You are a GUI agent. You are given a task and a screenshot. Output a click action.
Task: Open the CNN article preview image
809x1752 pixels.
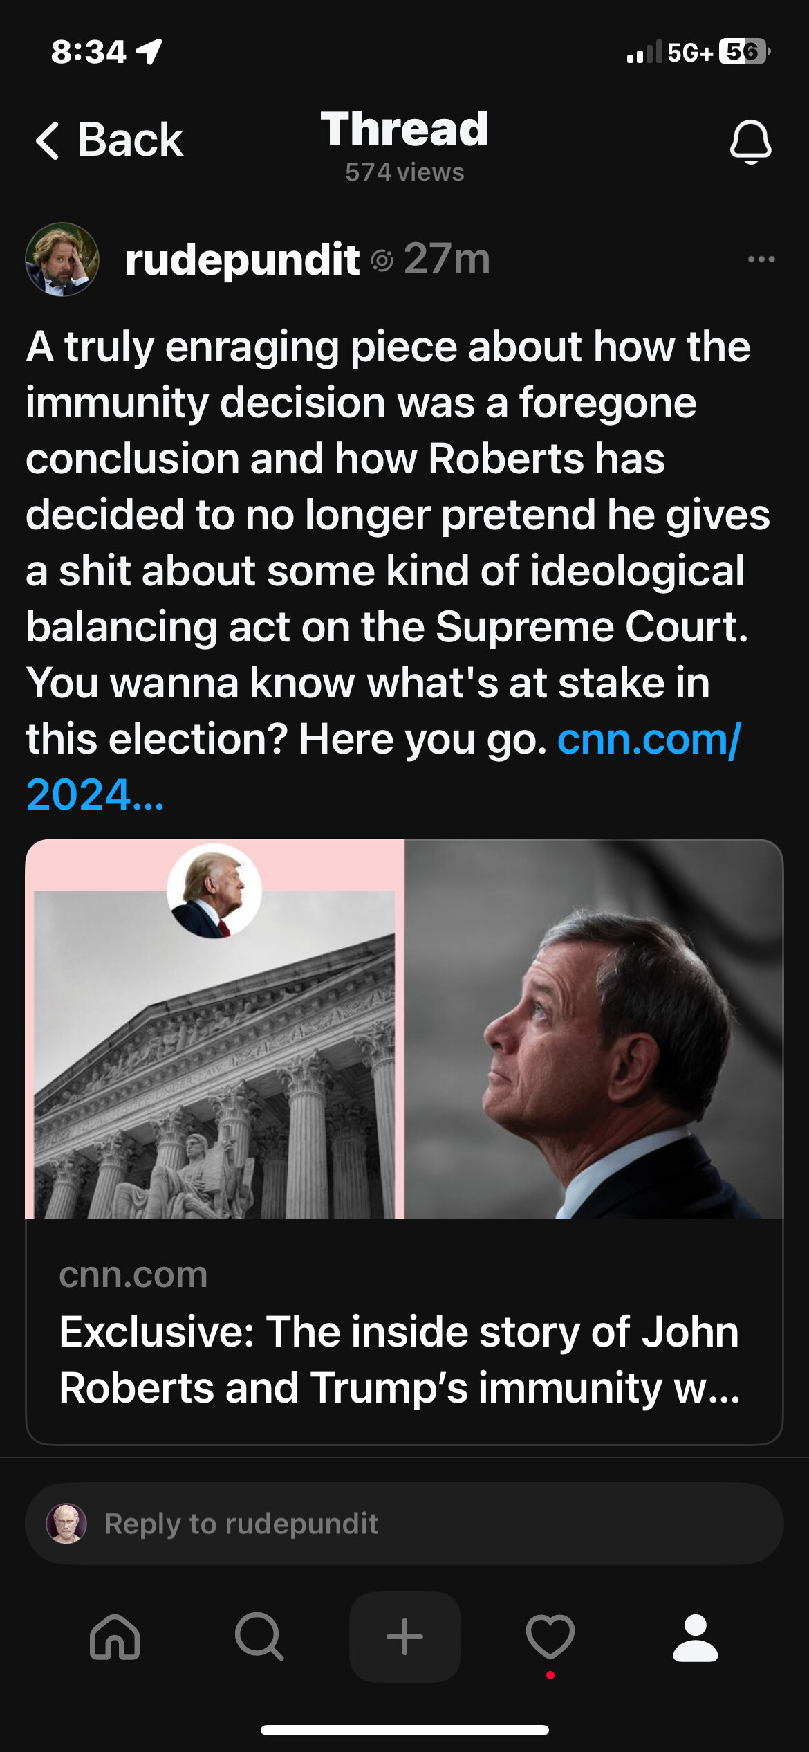tap(404, 1028)
